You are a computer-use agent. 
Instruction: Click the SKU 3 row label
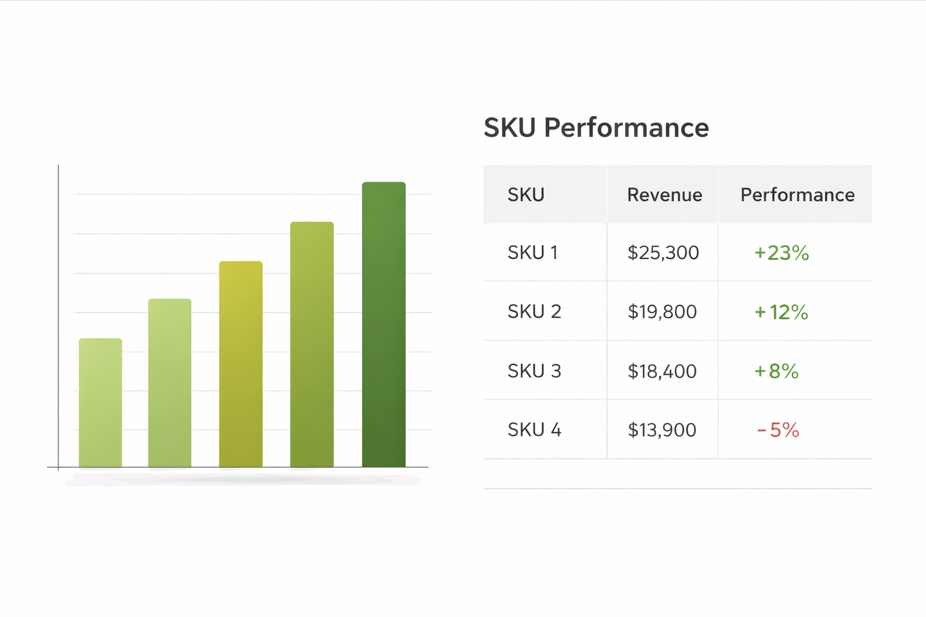(534, 371)
